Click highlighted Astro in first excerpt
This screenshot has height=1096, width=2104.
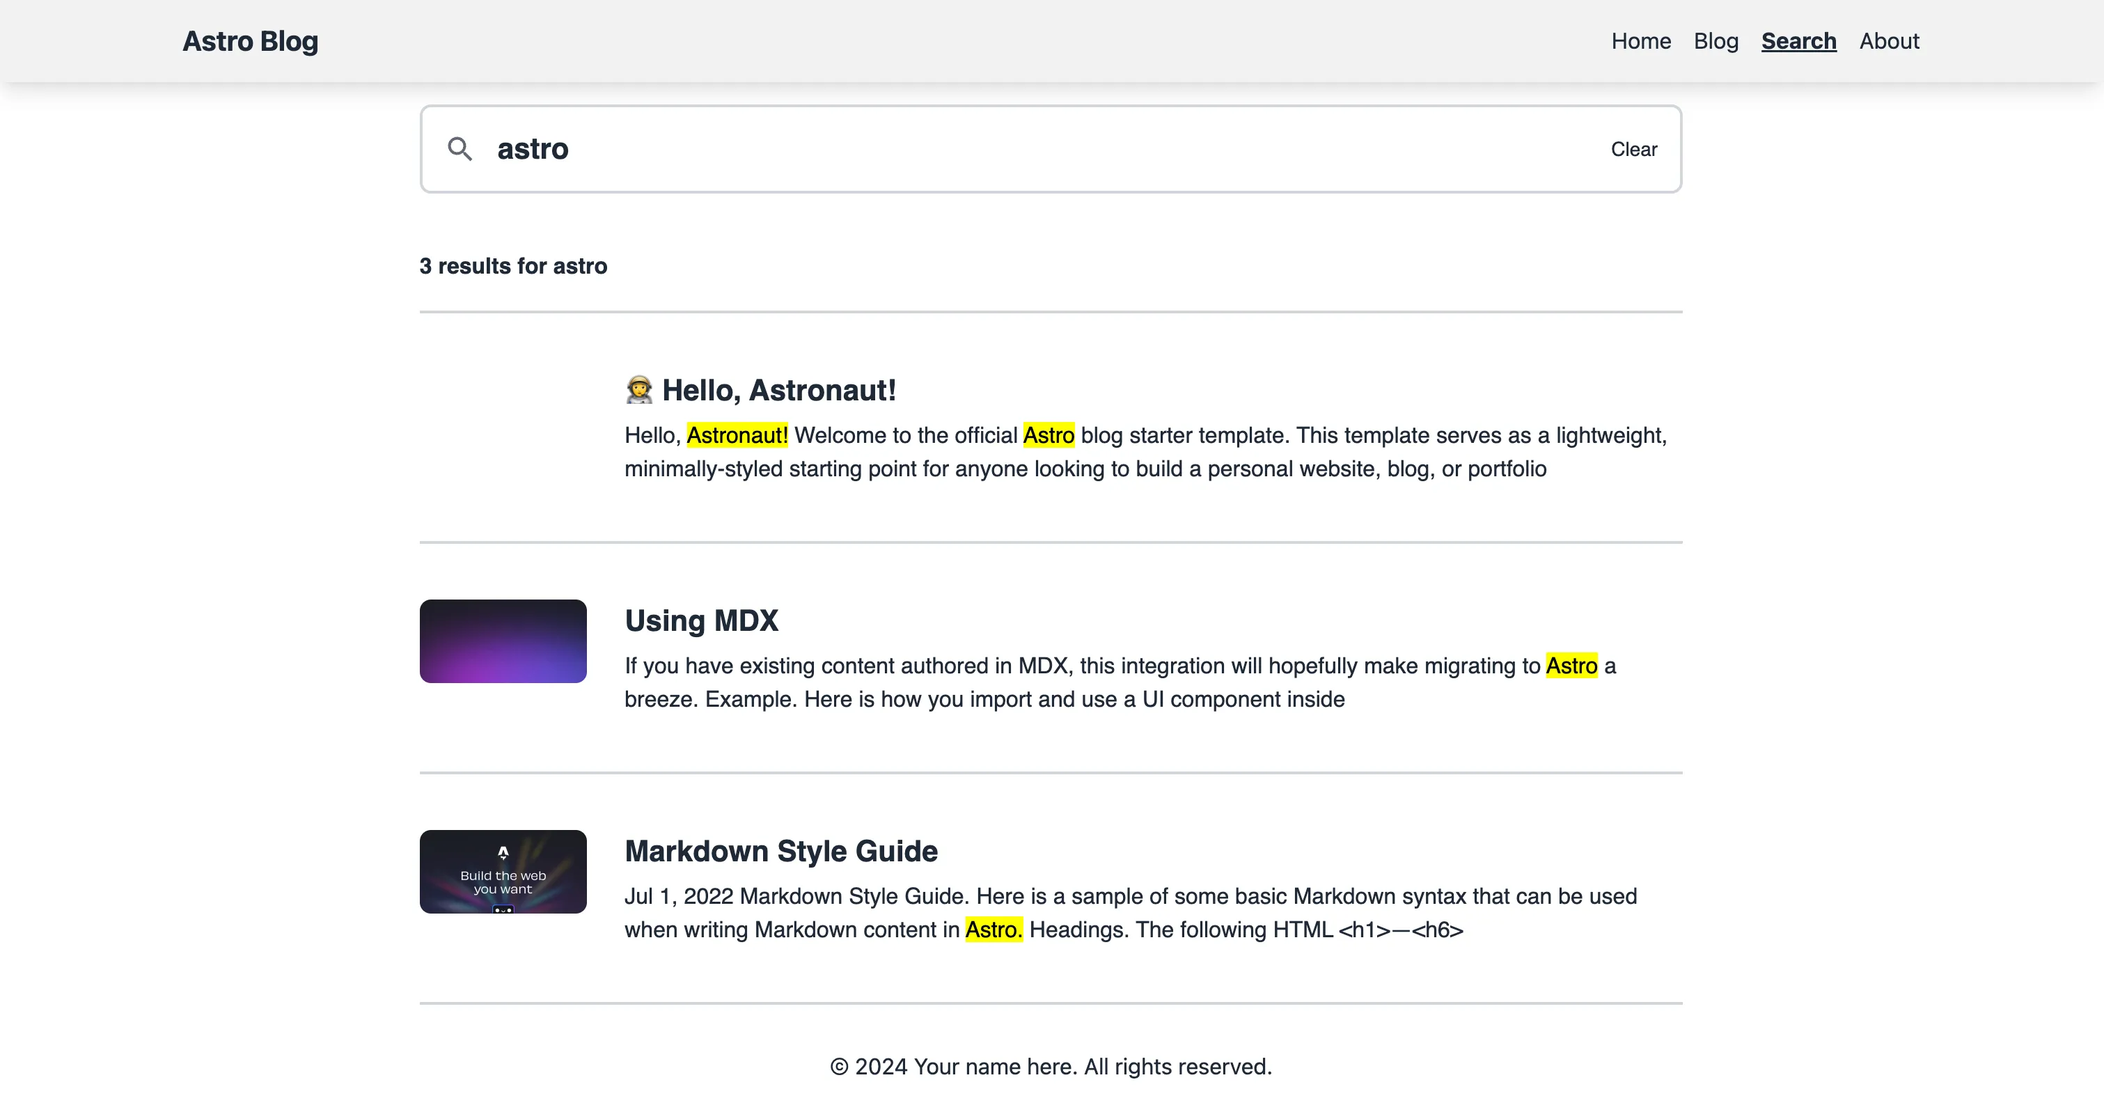click(x=1048, y=435)
